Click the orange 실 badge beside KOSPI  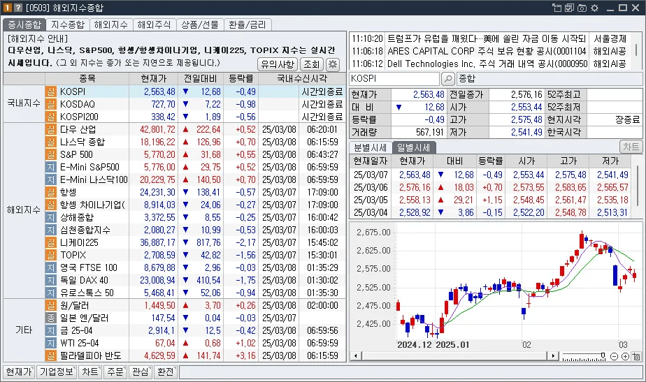[x=50, y=91]
